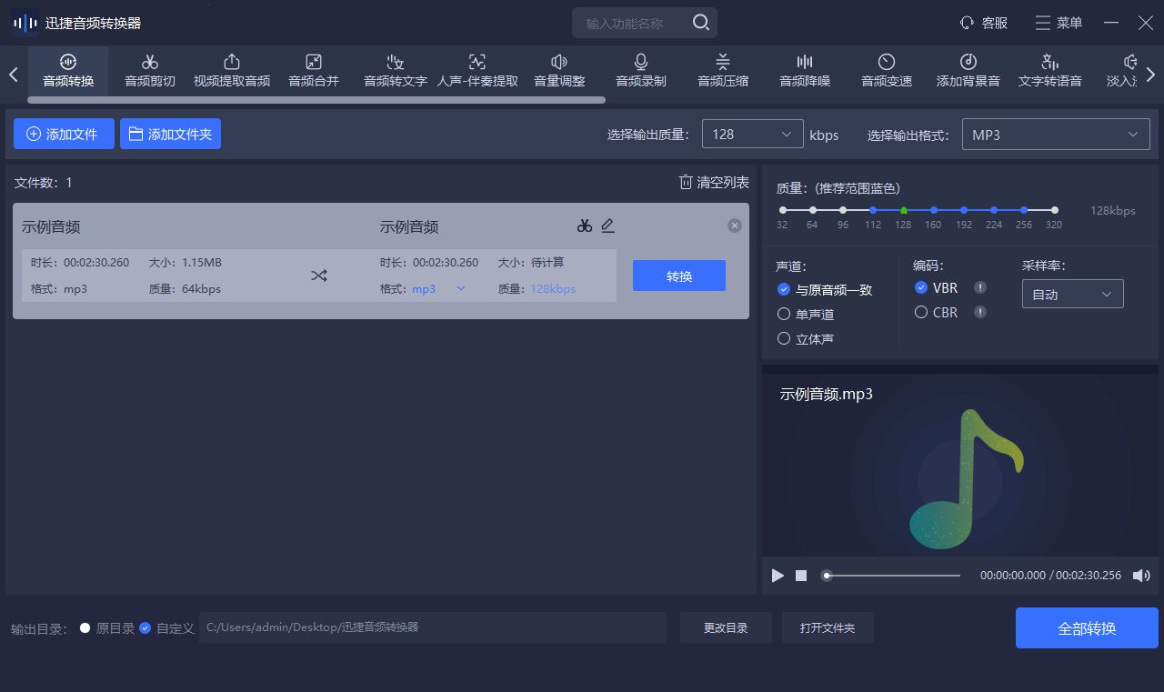Click the info icon next to VBR

pos(980,287)
